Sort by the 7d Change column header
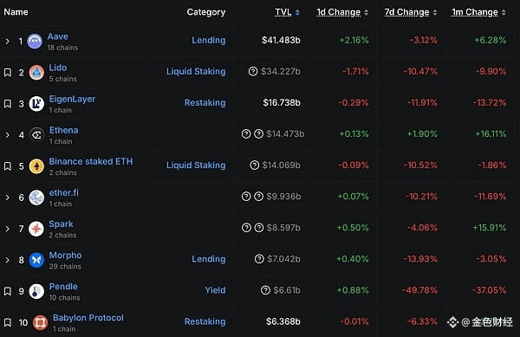Screen dimensions: 520x337 coord(406,12)
